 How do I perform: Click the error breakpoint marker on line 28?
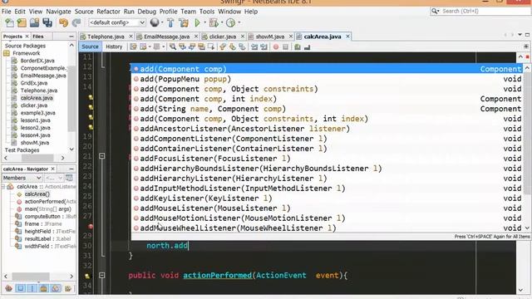91,226
